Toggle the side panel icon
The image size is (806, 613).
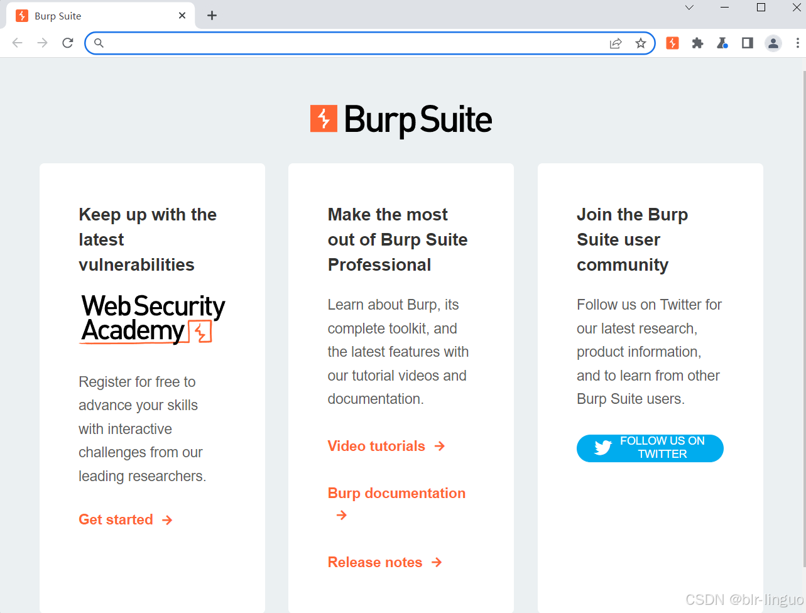pos(748,43)
